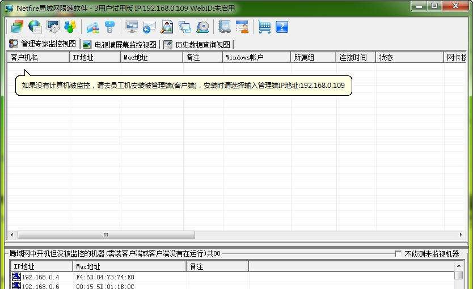Screen dimensions: 473x289
Task: Open the globe with document icon
Action: (x=35, y=27)
